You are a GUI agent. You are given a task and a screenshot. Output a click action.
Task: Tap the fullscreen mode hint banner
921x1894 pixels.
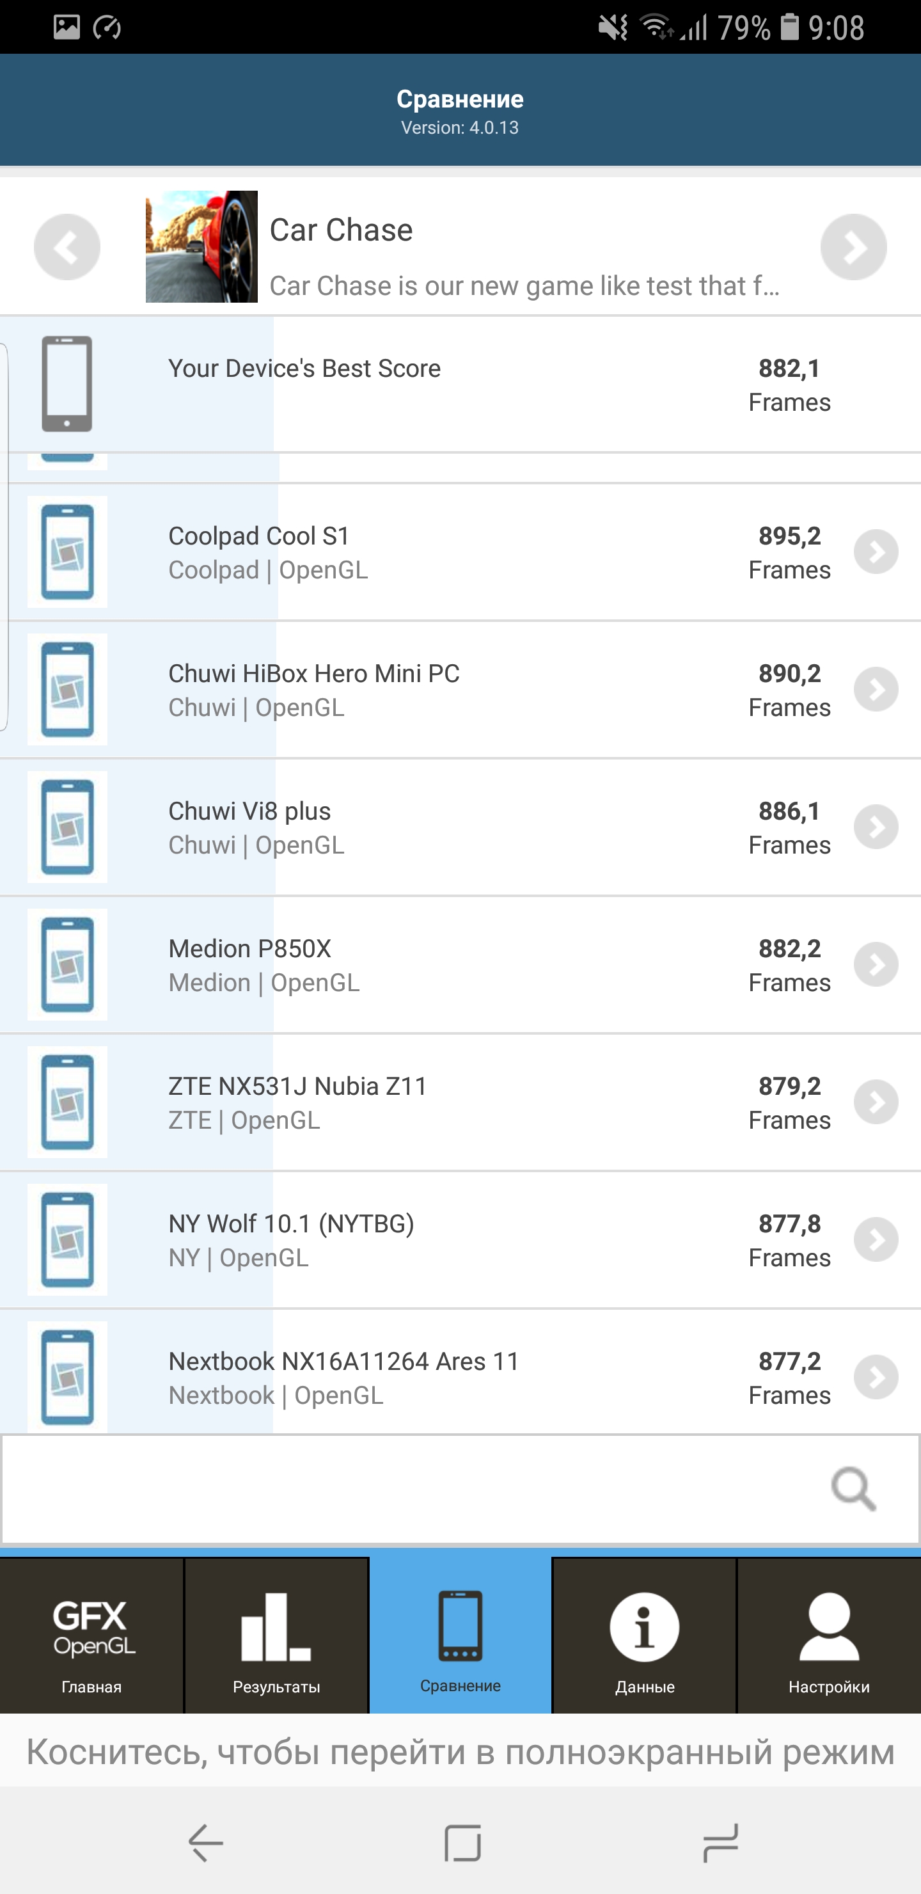click(460, 1753)
